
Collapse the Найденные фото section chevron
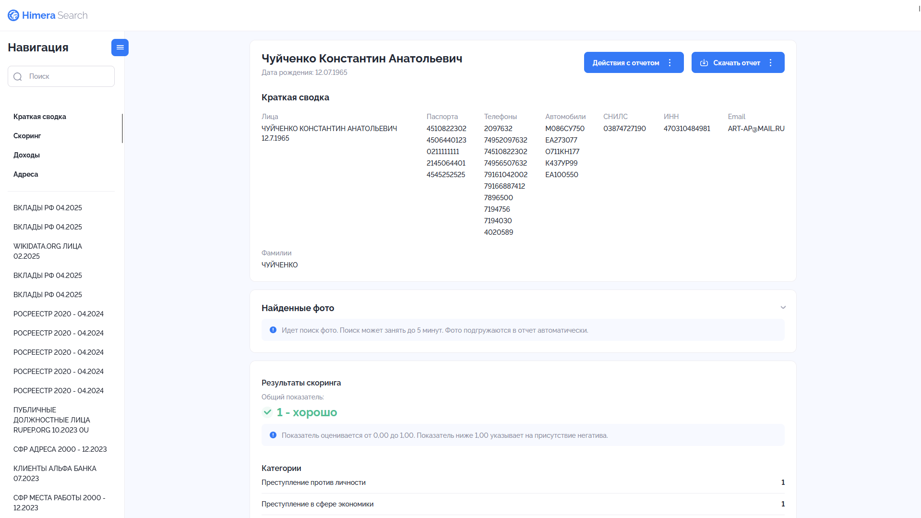[783, 308]
